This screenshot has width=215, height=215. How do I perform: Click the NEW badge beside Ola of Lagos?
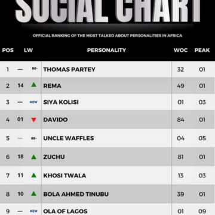click(33, 211)
